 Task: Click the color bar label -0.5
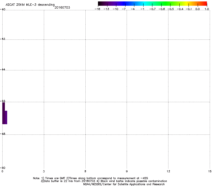click(x=171, y=9)
